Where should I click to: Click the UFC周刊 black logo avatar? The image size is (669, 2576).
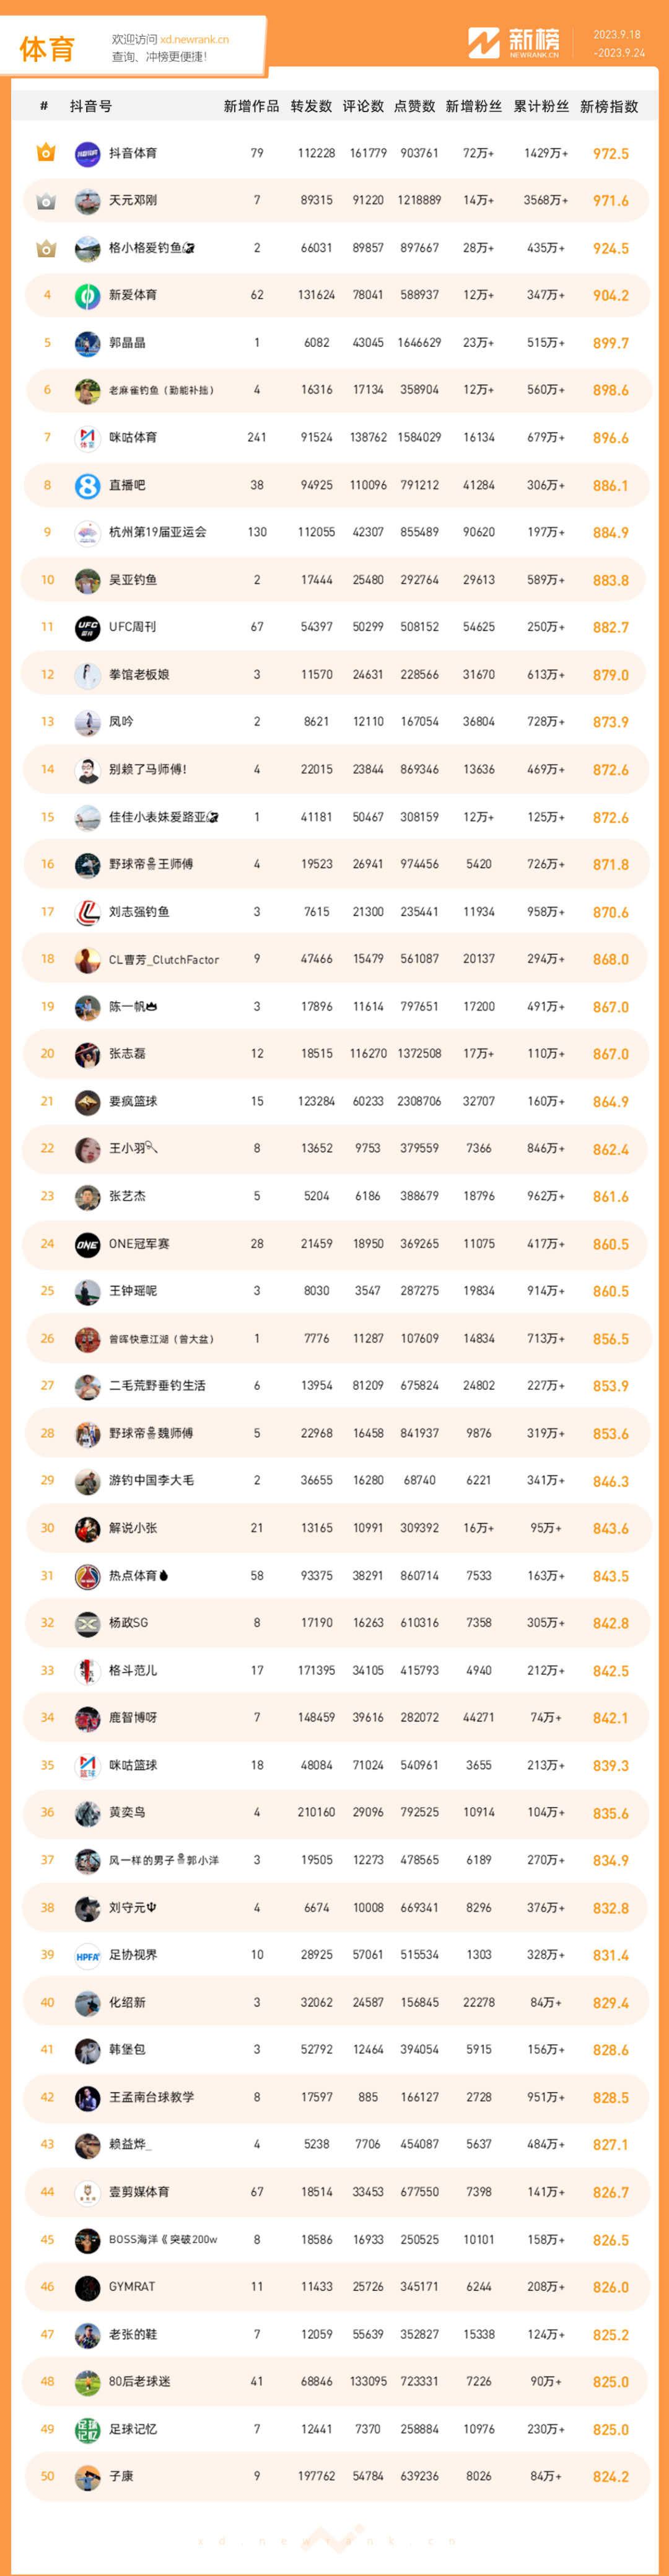tap(88, 628)
